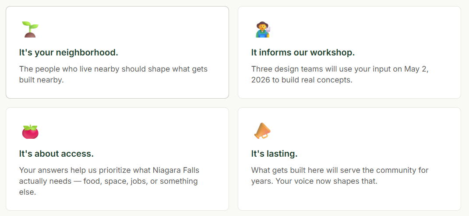Click the seedling sprout icon
Screen dimensions: 469x216
[x=30, y=29]
